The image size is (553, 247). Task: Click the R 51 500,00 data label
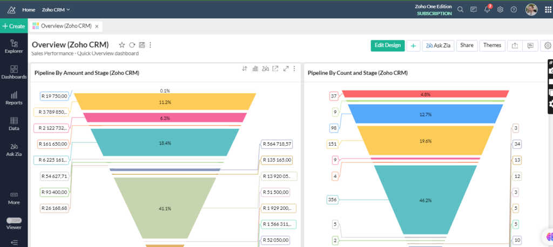click(275, 192)
